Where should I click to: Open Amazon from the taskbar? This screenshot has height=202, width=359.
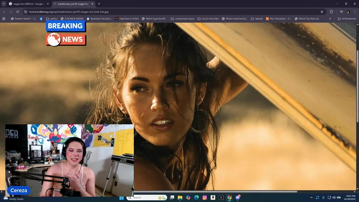tap(213, 198)
